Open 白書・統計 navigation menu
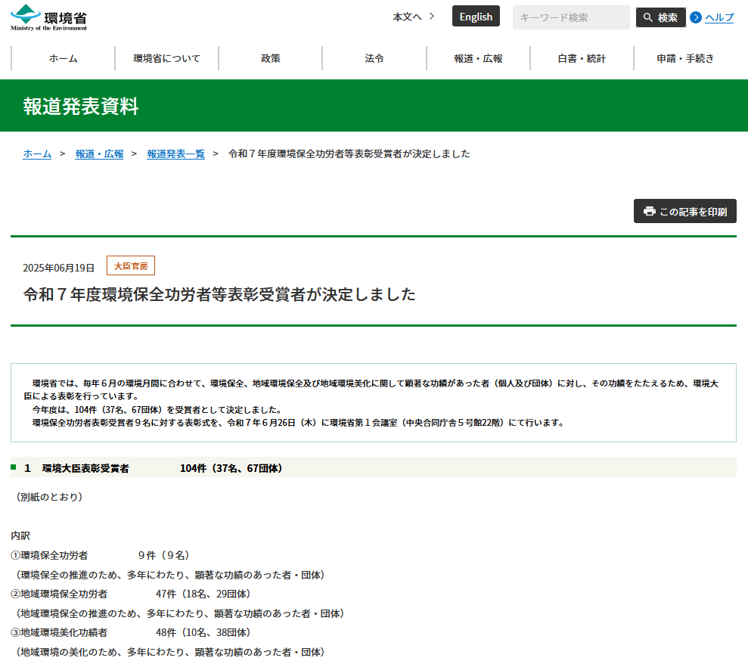748x664 pixels. pyautogui.click(x=582, y=58)
